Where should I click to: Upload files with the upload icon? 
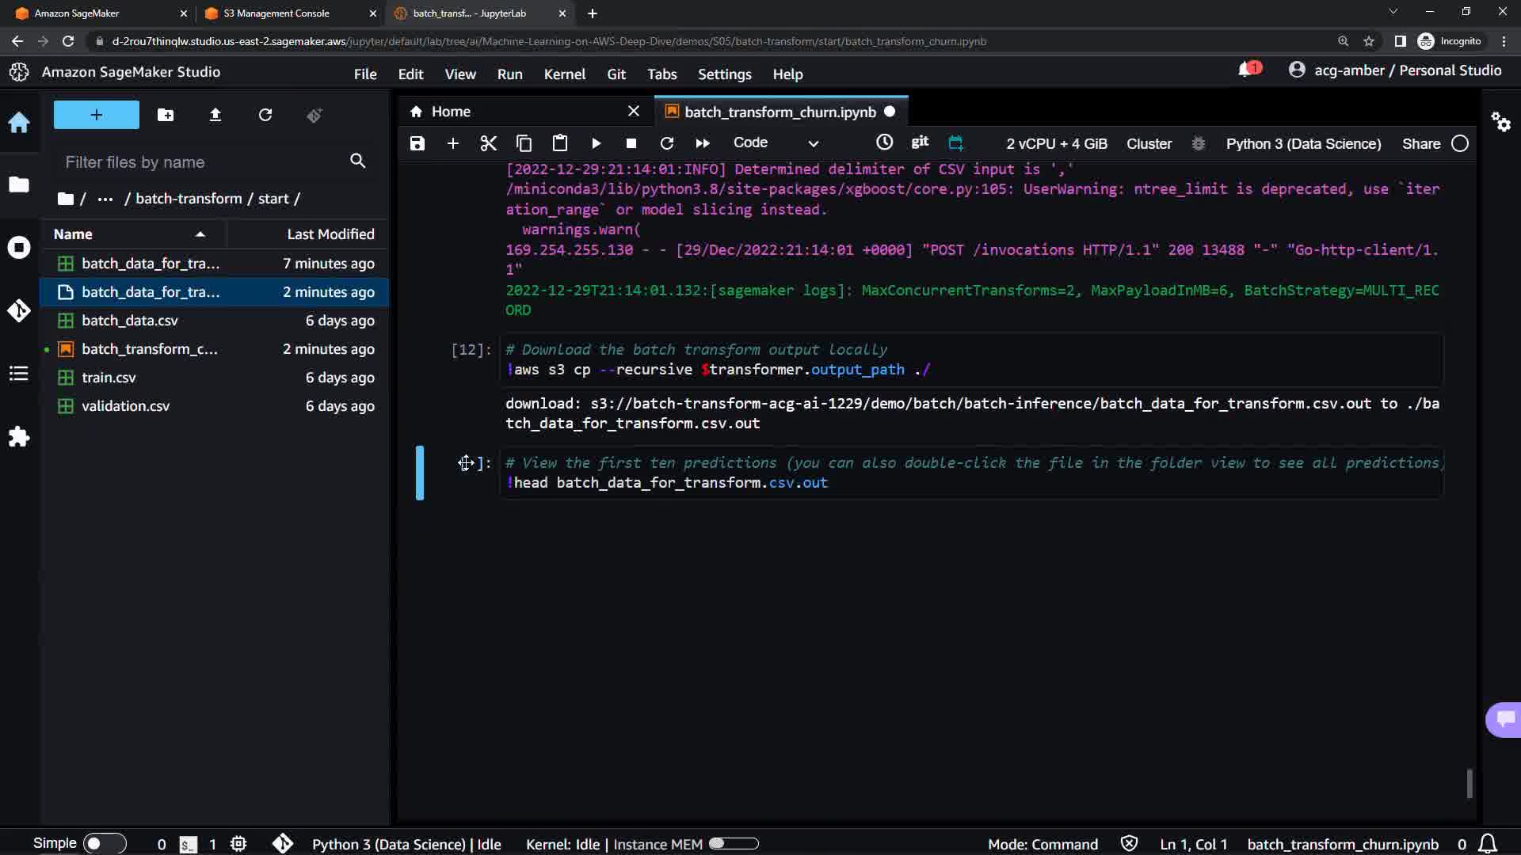(215, 116)
